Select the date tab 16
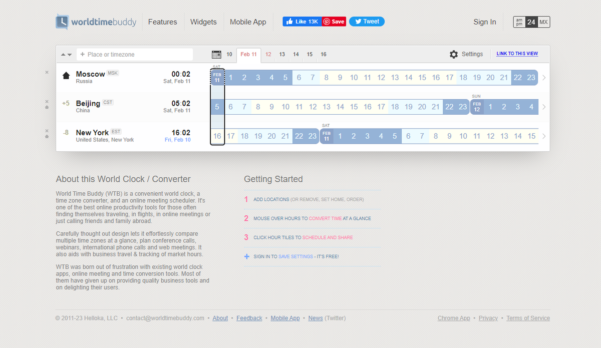Image resolution: width=601 pixels, height=348 pixels. [324, 55]
